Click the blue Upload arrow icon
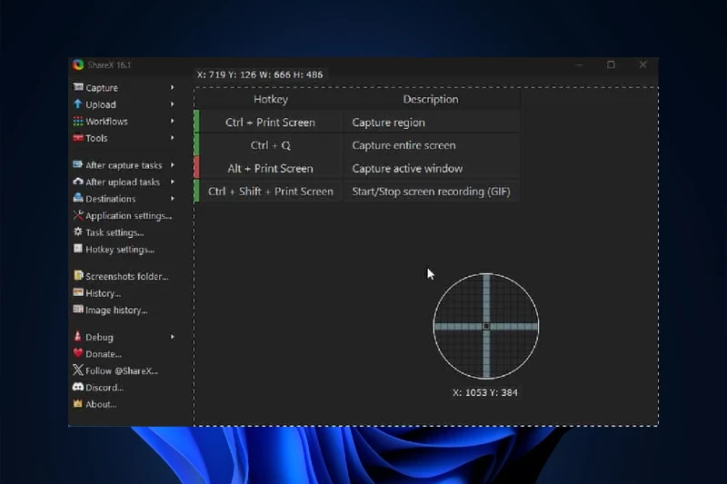Image resolution: width=727 pixels, height=484 pixels. [78, 104]
